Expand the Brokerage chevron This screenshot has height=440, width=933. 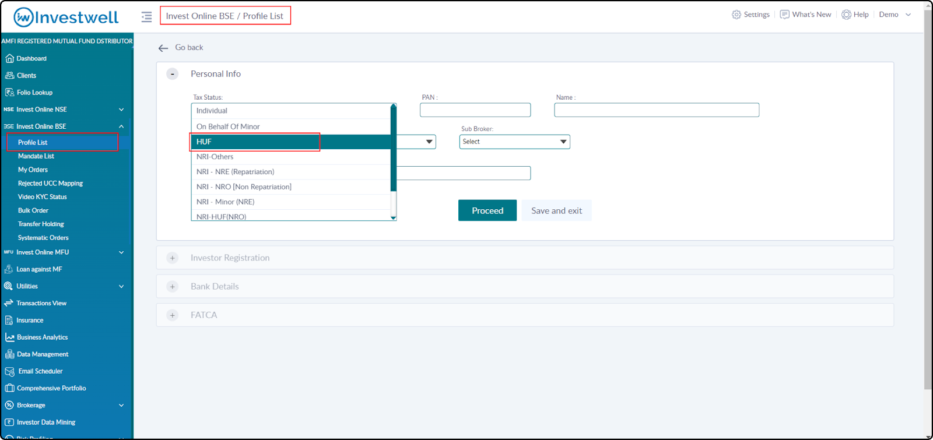[x=121, y=405]
